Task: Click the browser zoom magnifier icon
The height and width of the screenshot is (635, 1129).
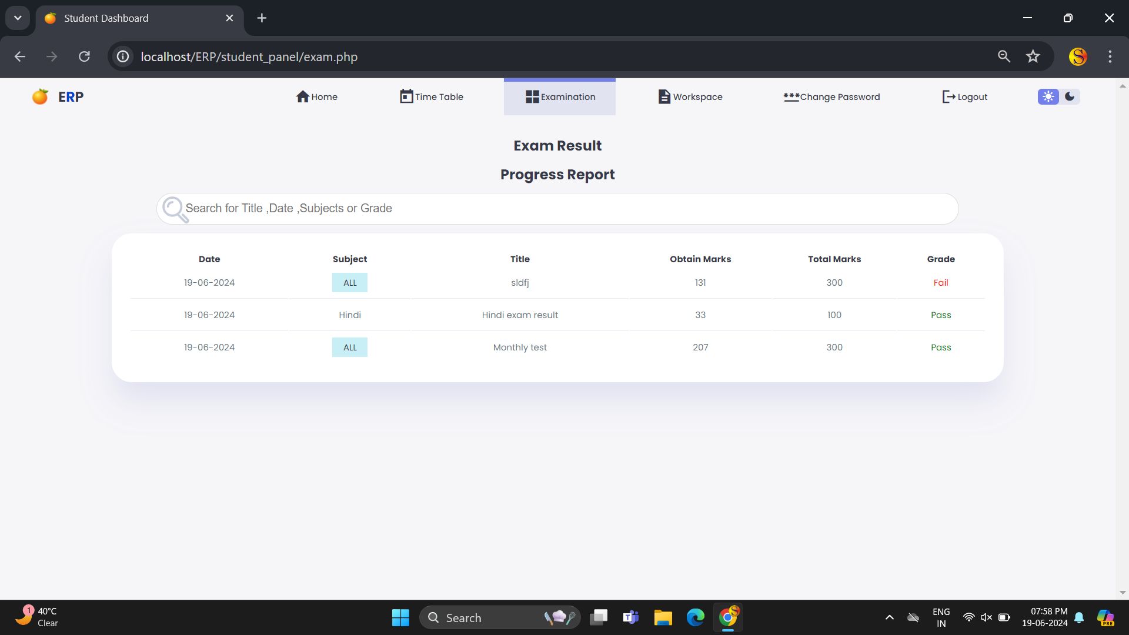Action: pos(1004,56)
